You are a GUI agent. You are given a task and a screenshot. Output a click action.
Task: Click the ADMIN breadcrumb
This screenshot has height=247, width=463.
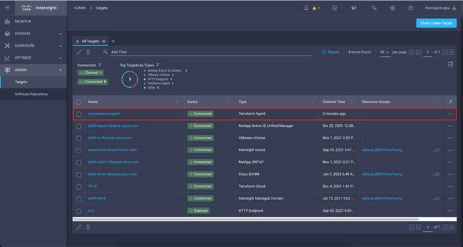click(80, 8)
